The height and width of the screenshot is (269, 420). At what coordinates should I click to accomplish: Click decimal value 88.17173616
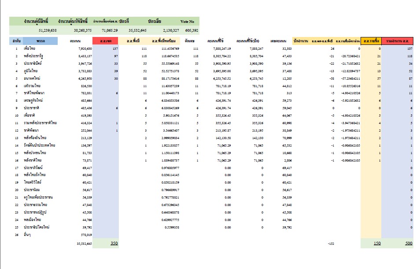(x=170, y=78)
